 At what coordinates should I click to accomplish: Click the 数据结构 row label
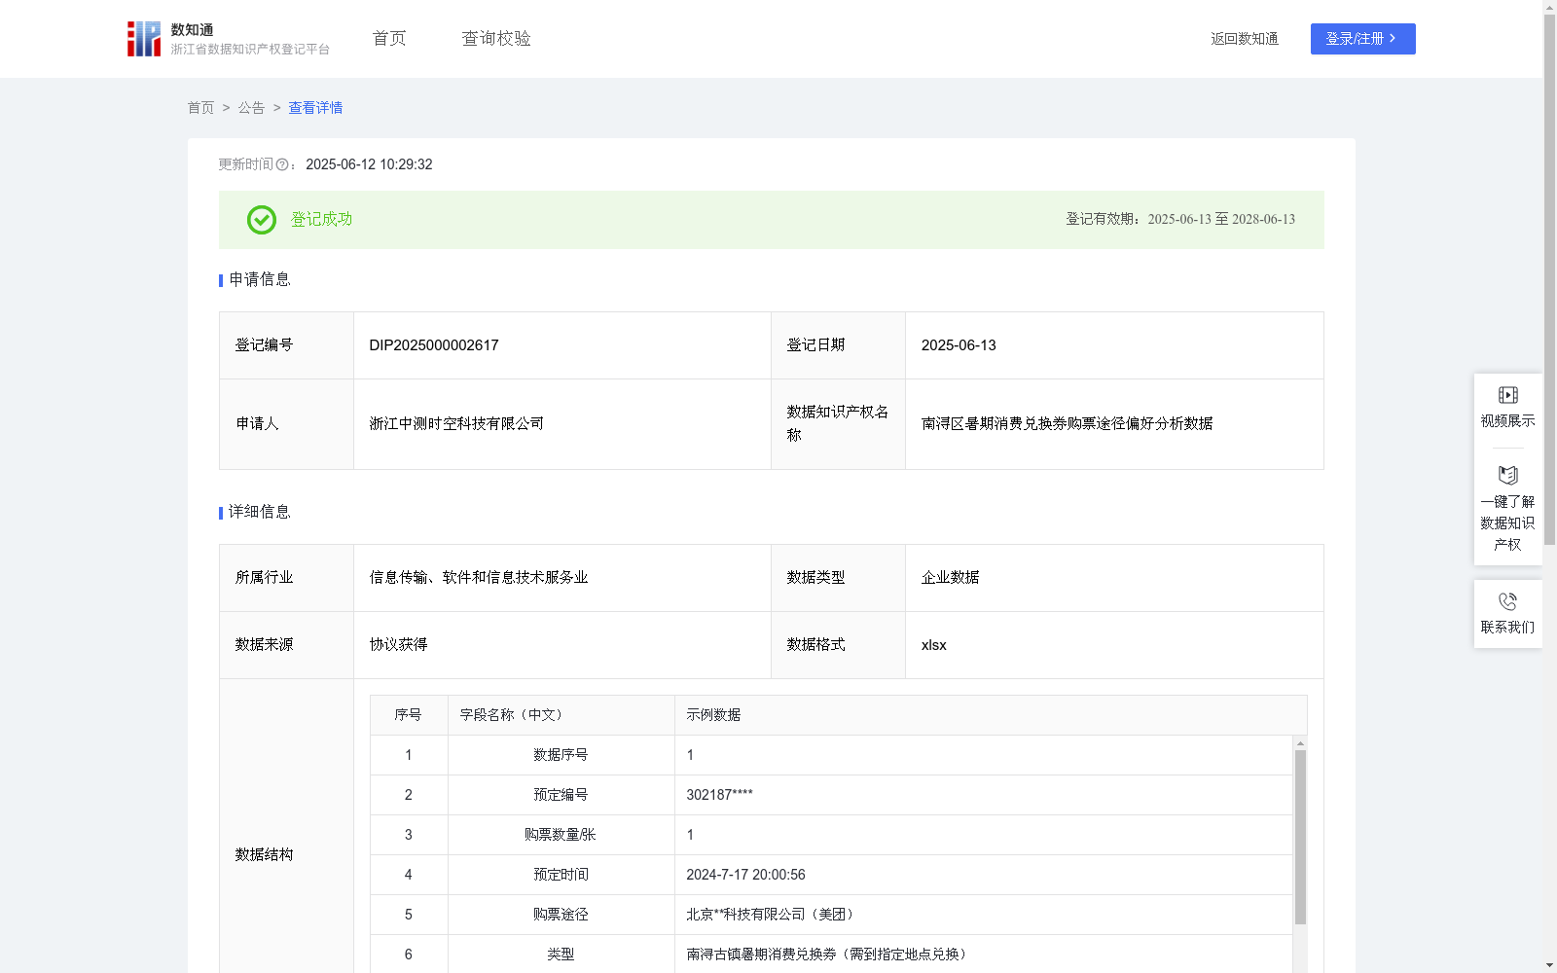[x=264, y=854]
